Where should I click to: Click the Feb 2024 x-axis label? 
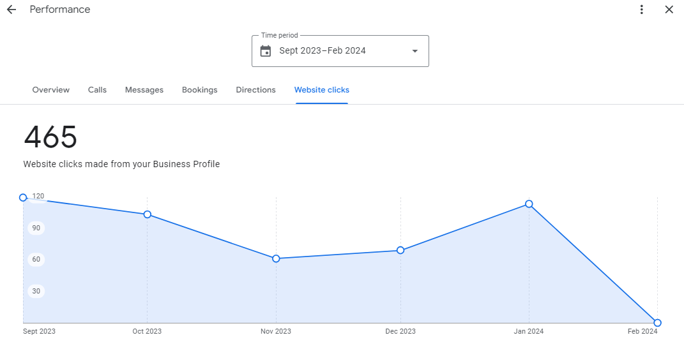pyautogui.click(x=642, y=331)
